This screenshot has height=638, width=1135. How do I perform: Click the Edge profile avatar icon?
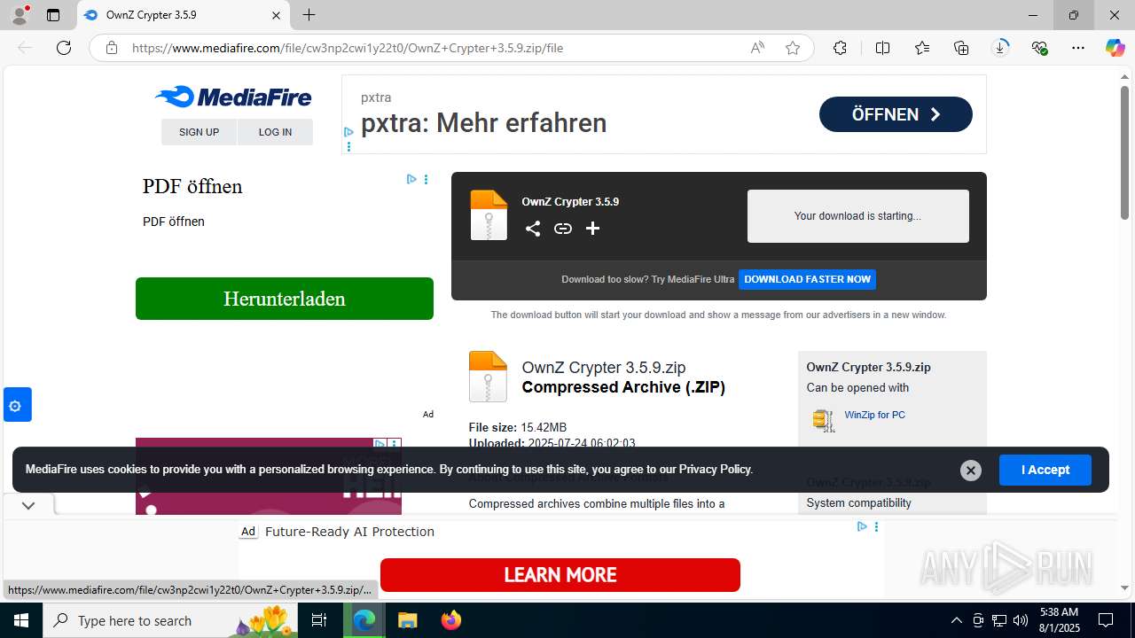(19, 15)
